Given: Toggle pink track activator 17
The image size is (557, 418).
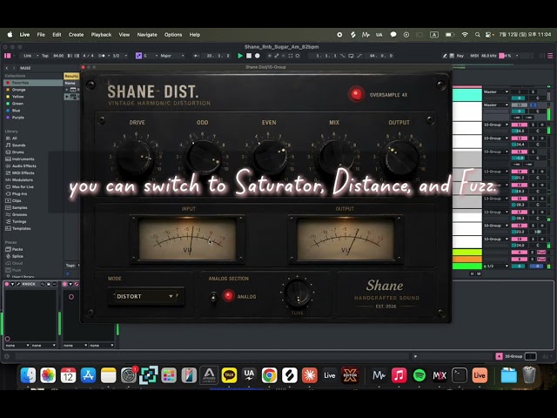Looking at the screenshot, I should click(520, 212).
